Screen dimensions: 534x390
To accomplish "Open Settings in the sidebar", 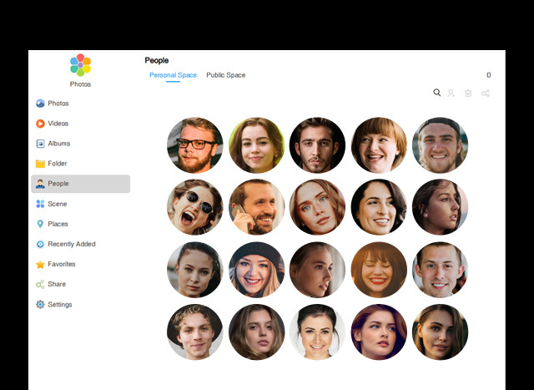I will (x=59, y=305).
